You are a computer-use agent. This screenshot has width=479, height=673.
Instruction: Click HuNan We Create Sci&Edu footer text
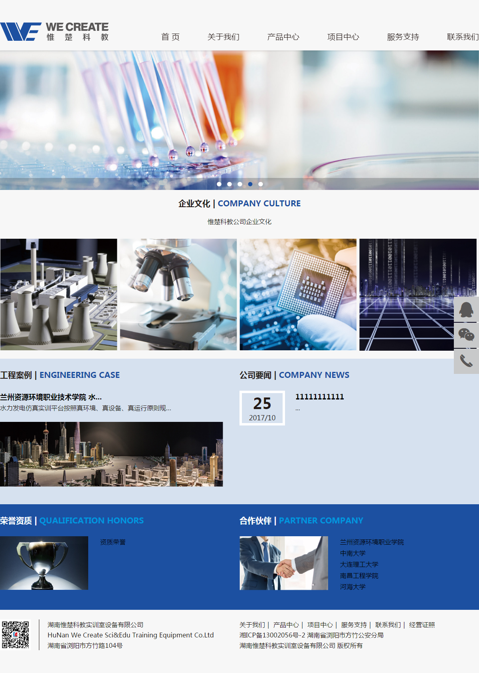tap(131, 635)
